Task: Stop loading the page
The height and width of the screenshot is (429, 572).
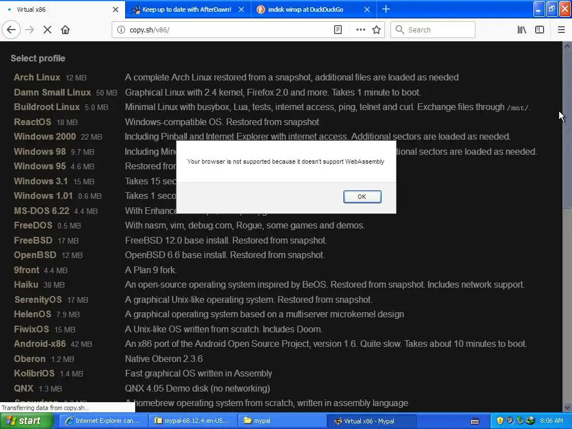Action: [x=47, y=30]
